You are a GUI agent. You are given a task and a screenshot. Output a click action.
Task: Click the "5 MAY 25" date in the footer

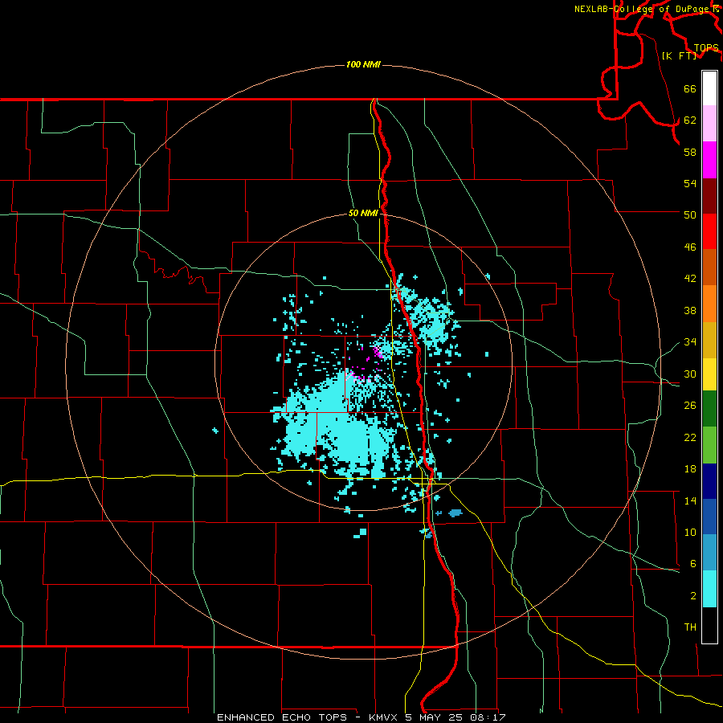434,717
